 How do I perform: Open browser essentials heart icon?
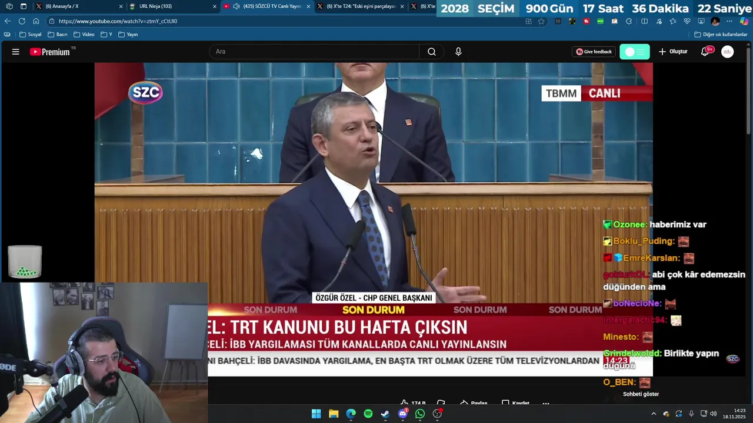pos(687,21)
